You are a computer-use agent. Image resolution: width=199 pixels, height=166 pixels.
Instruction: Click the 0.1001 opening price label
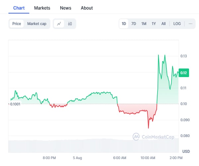(x=15, y=104)
